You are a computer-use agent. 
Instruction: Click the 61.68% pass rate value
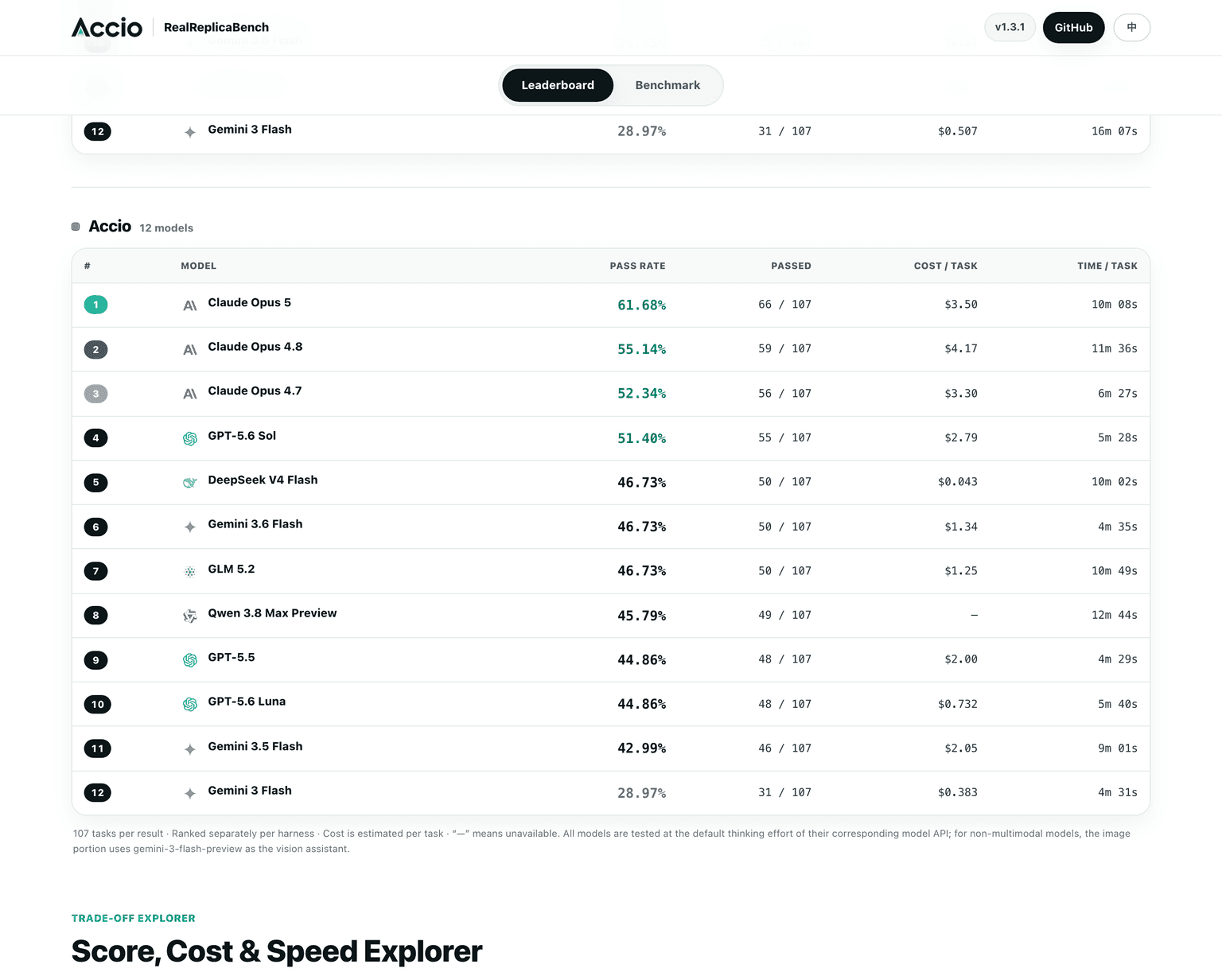641,305
